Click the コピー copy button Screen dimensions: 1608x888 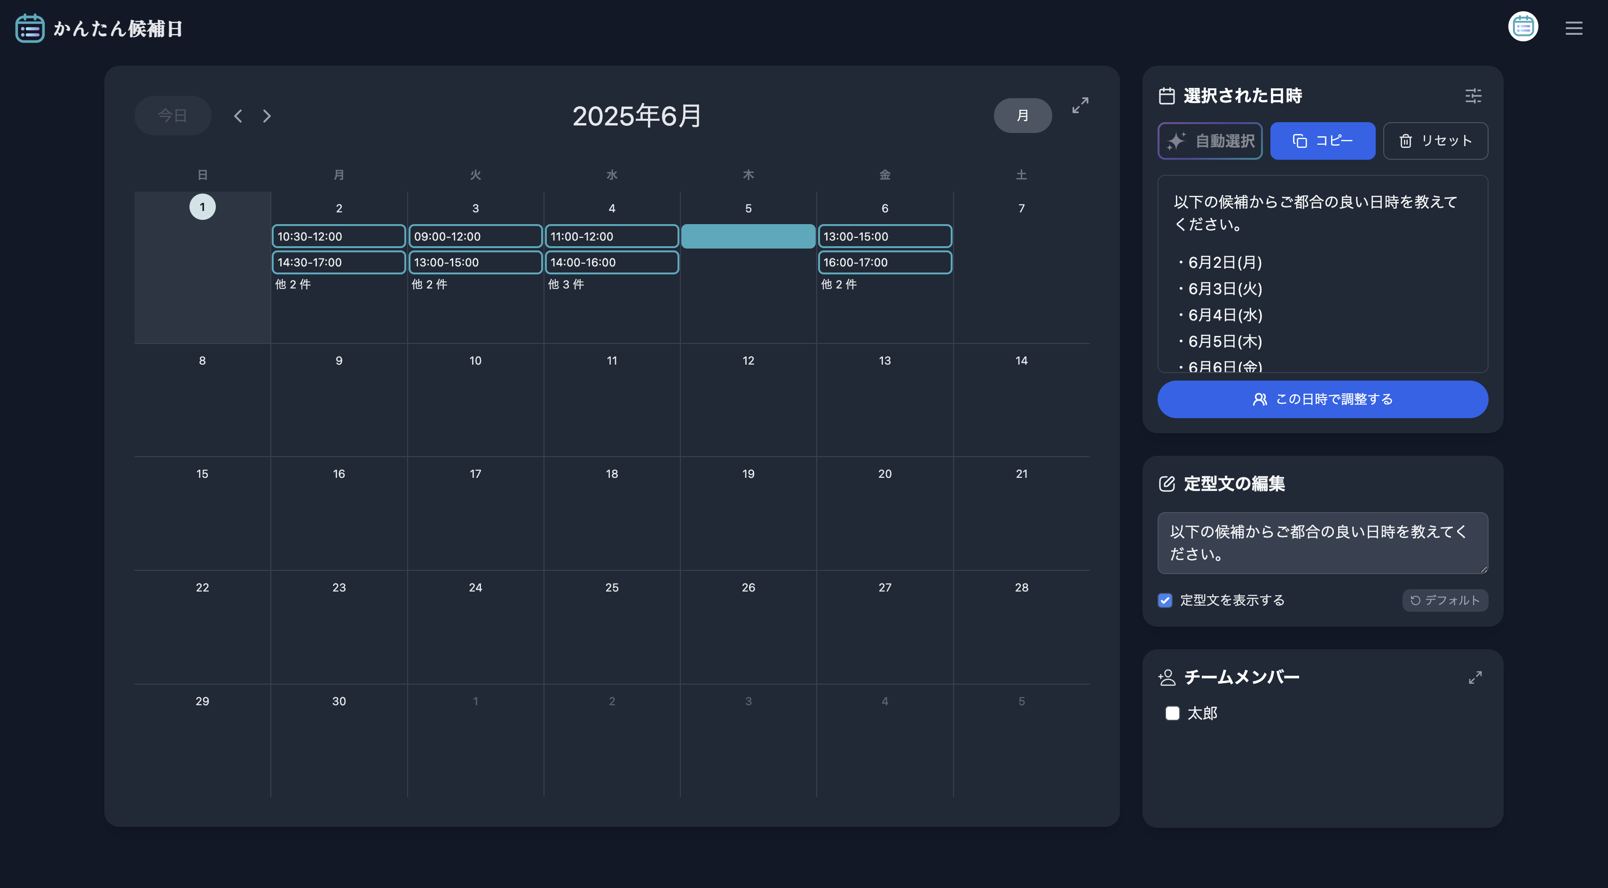(1322, 141)
